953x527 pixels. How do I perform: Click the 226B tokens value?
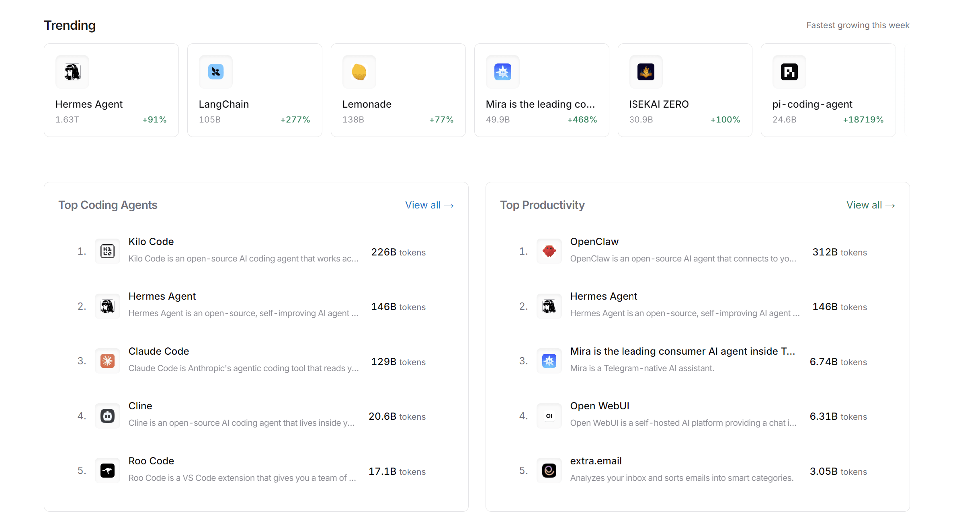[x=398, y=252]
